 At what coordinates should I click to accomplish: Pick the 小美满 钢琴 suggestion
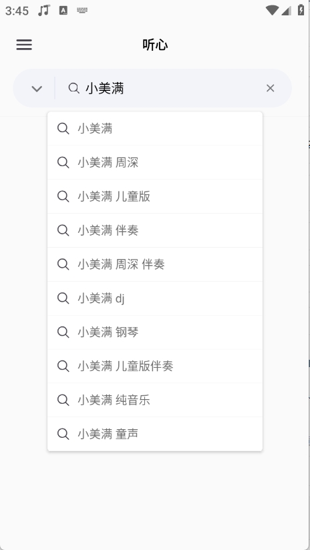pyautogui.click(x=155, y=332)
